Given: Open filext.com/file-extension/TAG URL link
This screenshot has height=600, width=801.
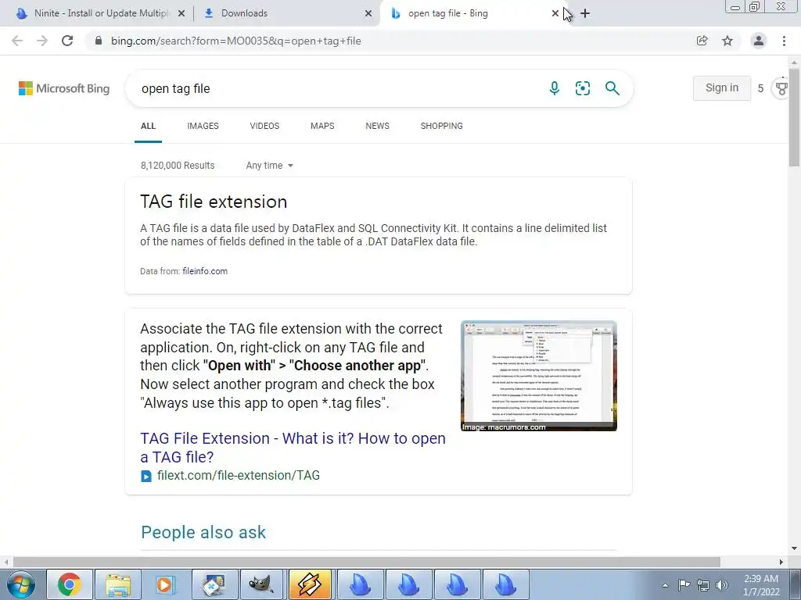Looking at the screenshot, I should 238,476.
